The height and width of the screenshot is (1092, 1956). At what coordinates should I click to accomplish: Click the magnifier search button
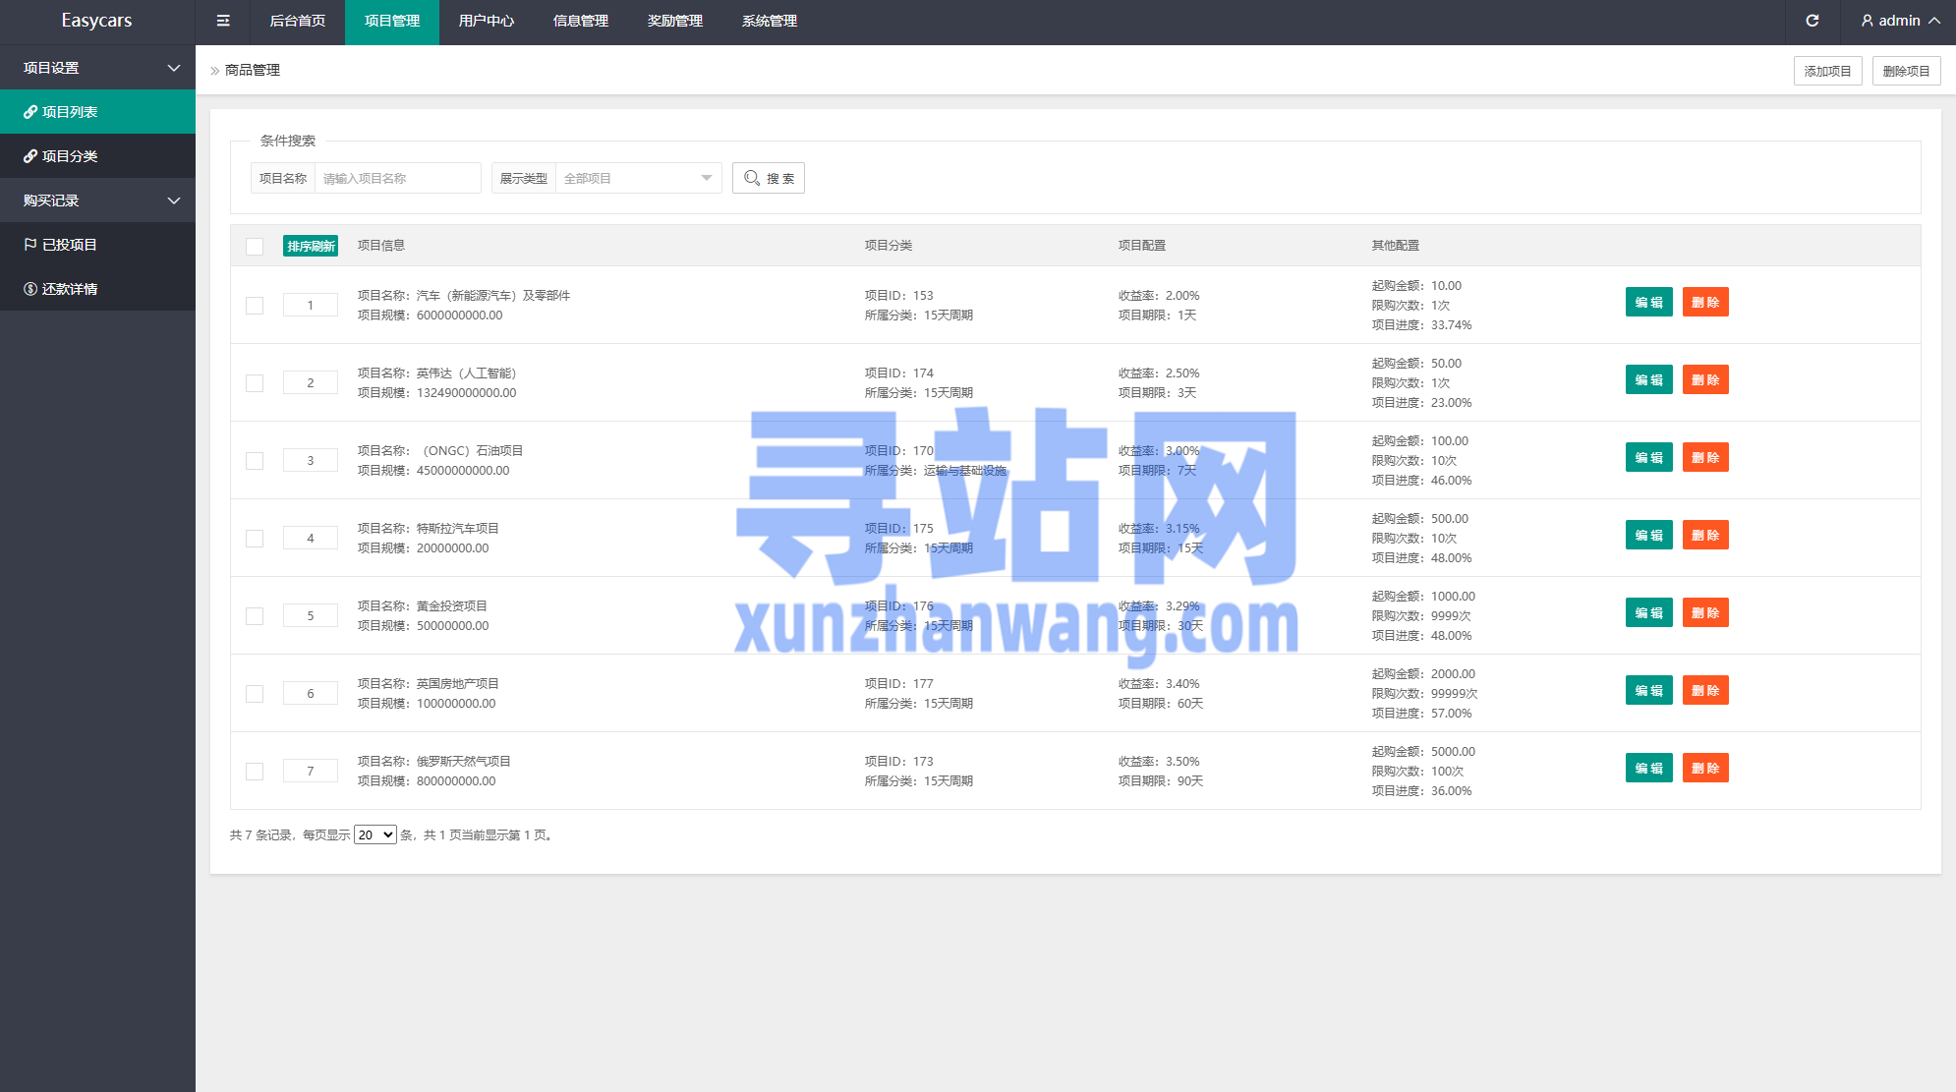[768, 178]
